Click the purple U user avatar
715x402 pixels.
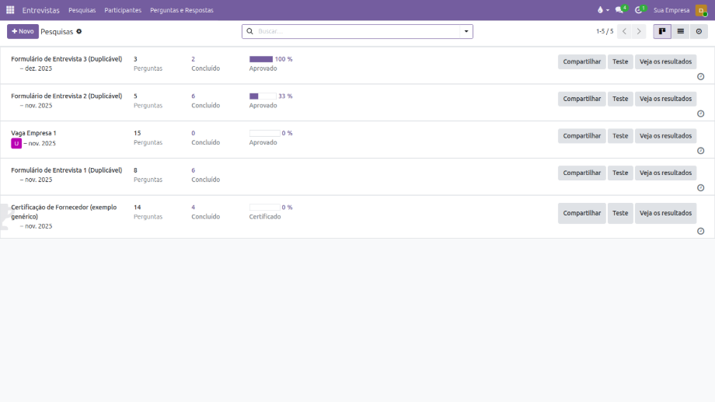(x=16, y=143)
